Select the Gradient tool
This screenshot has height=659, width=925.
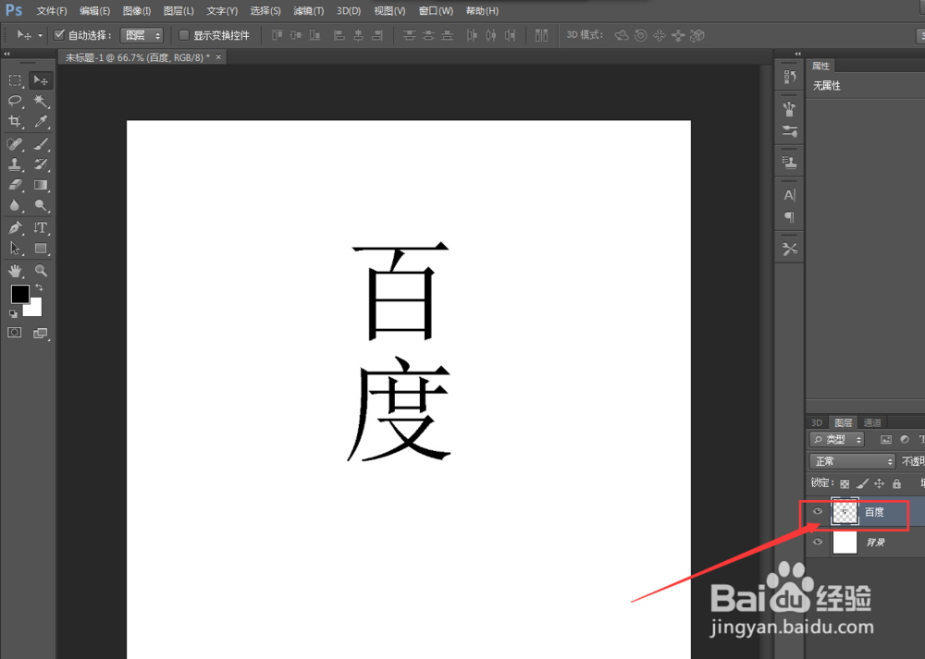(x=41, y=185)
